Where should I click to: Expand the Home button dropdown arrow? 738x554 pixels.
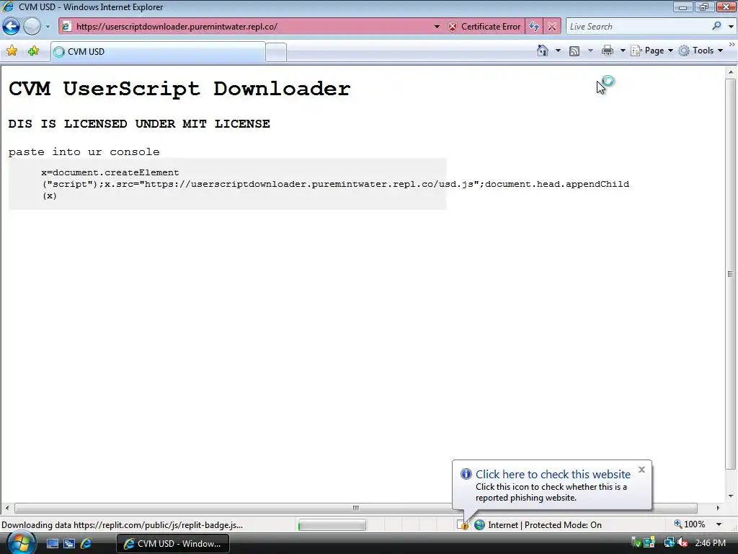click(x=559, y=50)
